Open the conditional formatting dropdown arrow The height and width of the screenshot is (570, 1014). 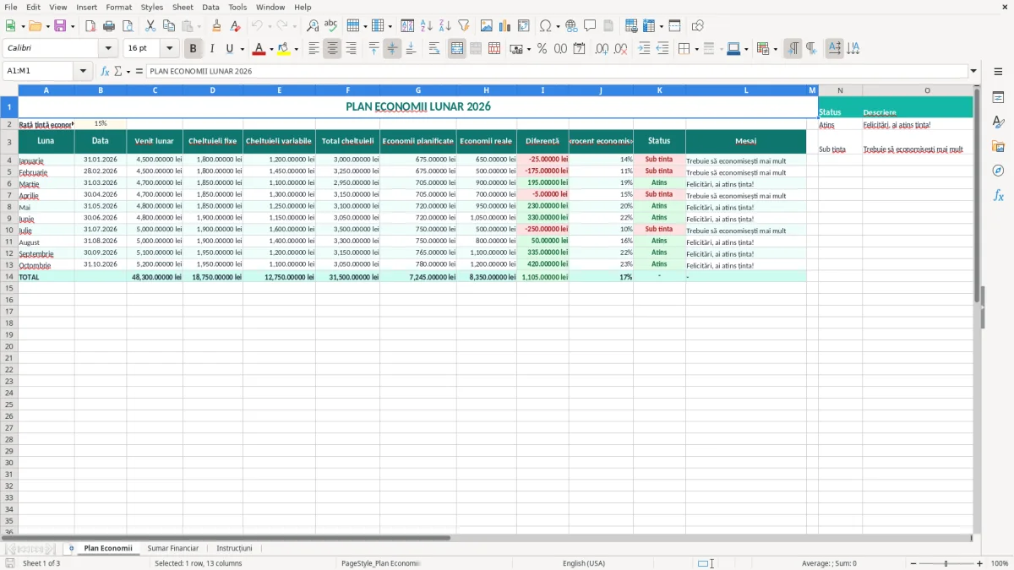tap(775, 49)
